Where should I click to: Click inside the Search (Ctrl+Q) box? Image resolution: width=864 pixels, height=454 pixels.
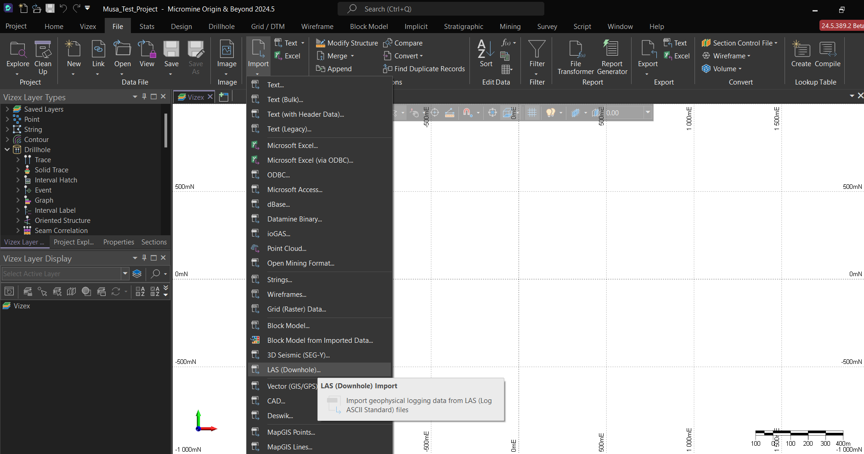pyautogui.click(x=441, y=9)
